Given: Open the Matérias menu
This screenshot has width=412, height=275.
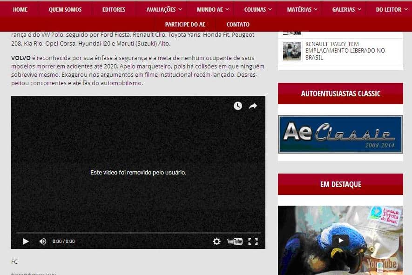Looking at the screenshot, I should click(302, 9).
